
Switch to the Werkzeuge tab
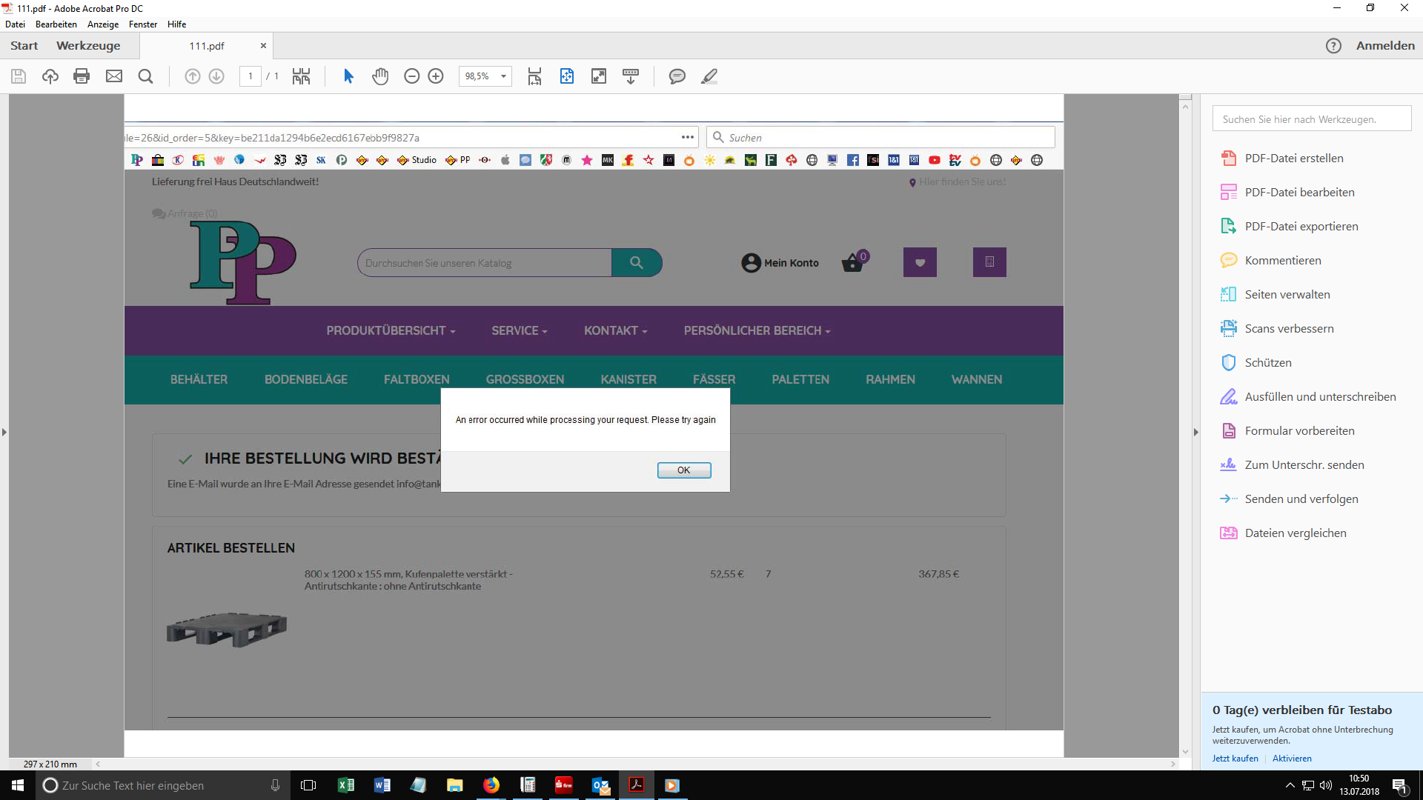pyautogui.click(x=88, y=46)
